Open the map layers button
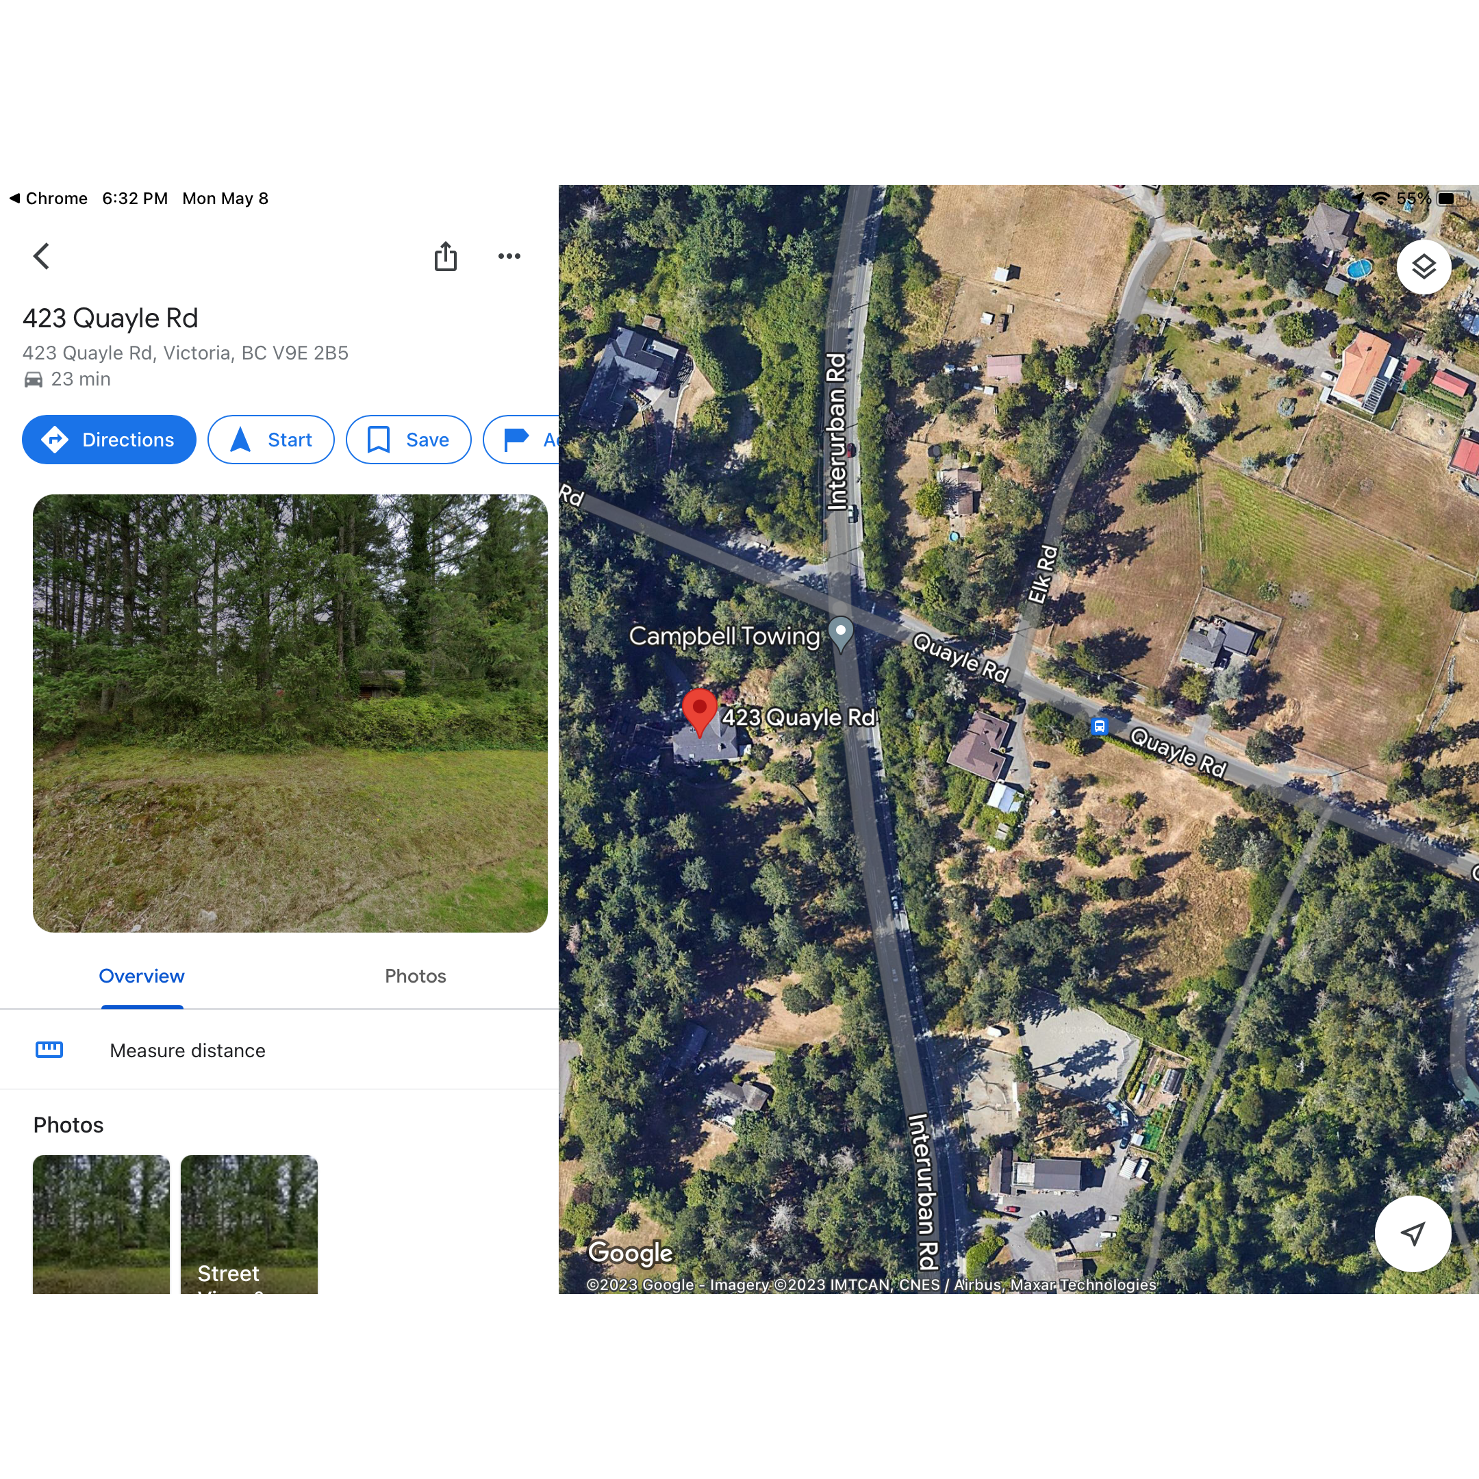This screenshot has height=1479, width=1479. coord(1424,267)
